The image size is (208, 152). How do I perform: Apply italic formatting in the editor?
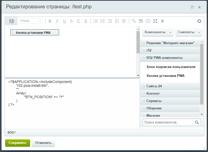pyautogui.click(x=57, y=21)
